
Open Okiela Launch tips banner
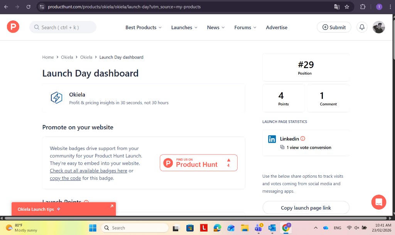pyautogui.click(x=64, y=209)
